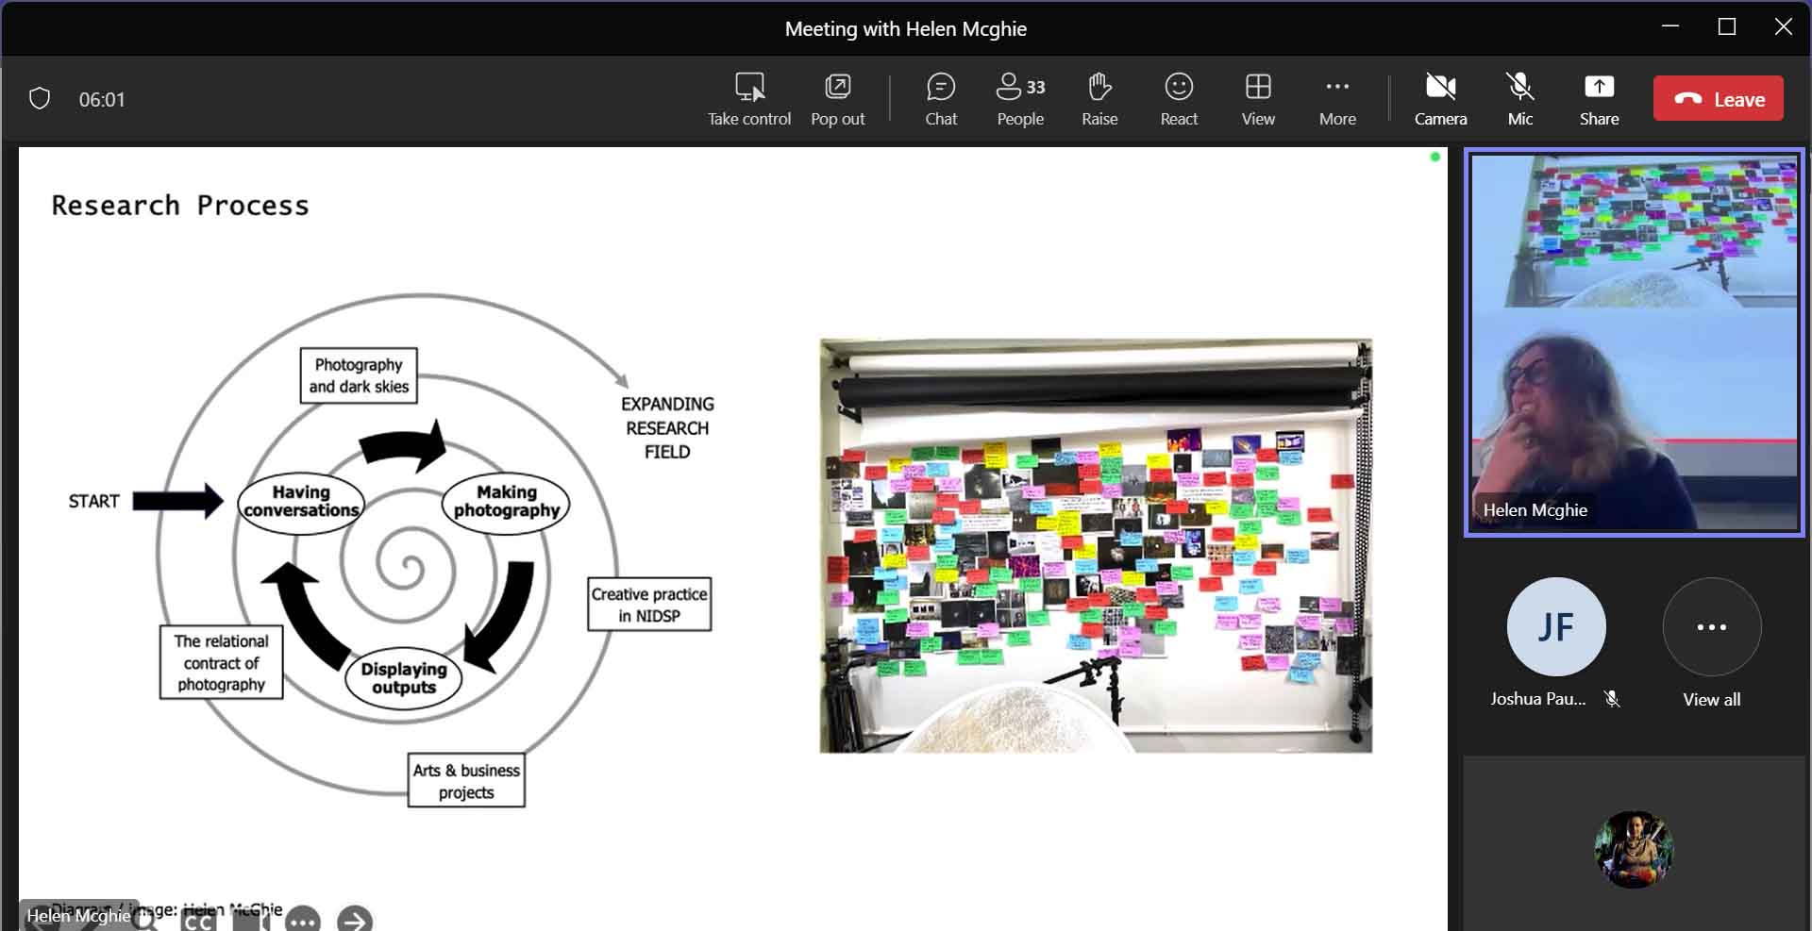Leave the meeting
Screen dimensions: 1812x931
click(1718, 99)
